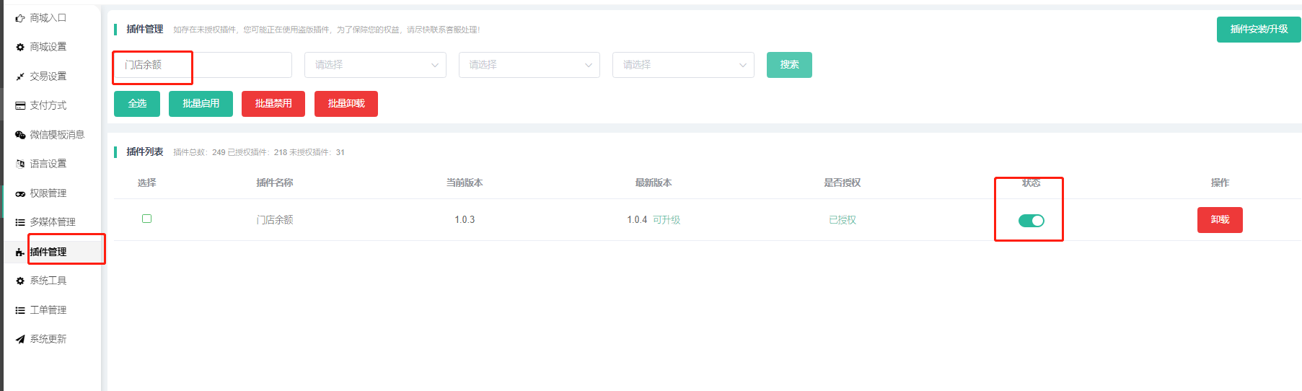This screenshot has width=1302, height=391.
Task: Click the 商城入口 hand icon
Action: click(20, 18)
